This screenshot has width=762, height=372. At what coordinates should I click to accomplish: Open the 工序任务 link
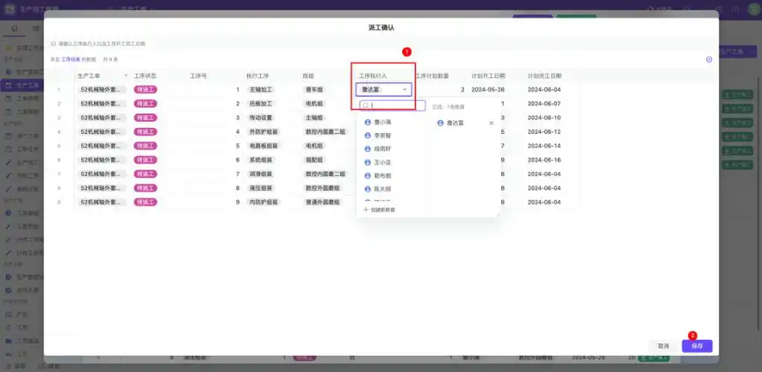click(x=70, y=59)
